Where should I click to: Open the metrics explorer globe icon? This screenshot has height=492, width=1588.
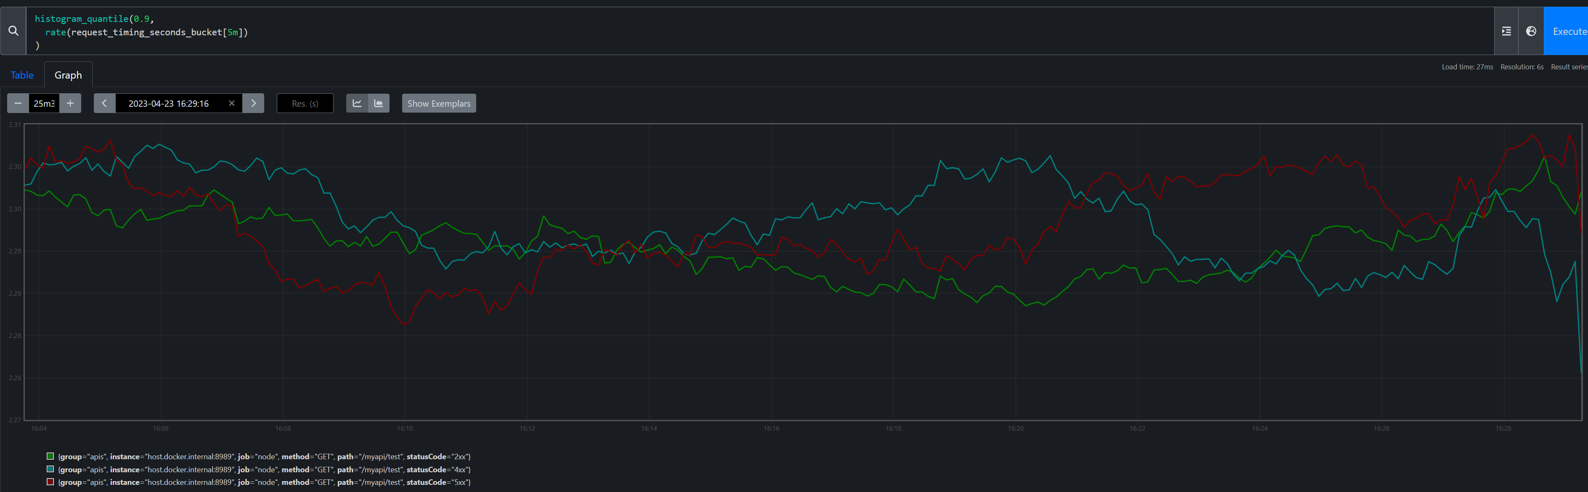point(1531,32)
